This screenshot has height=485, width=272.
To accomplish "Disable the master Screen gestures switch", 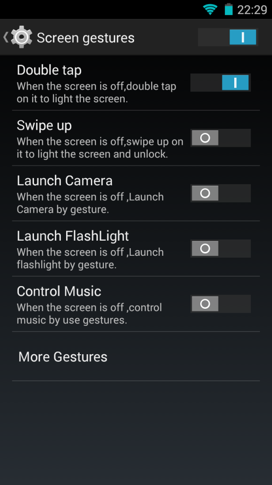I will [228, 37].
